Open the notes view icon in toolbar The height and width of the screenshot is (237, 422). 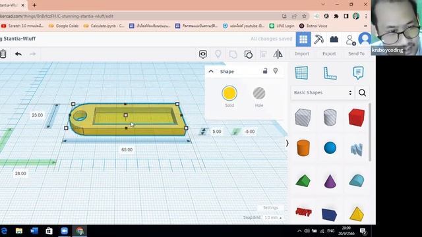[x=203, y=54]
